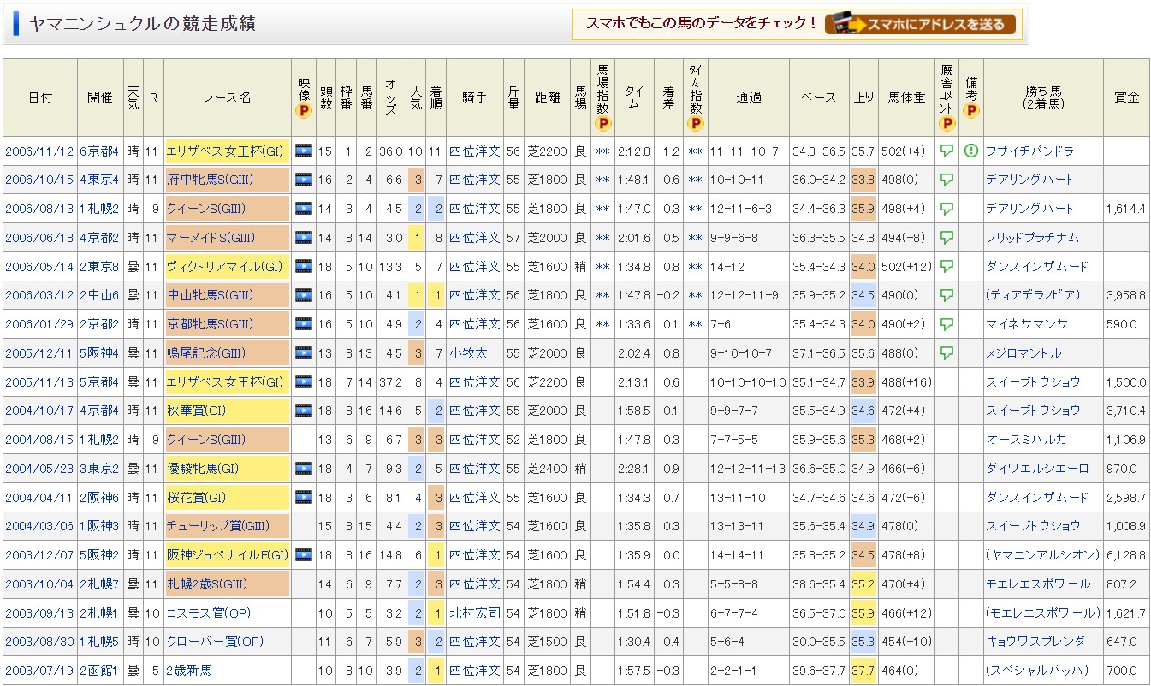
Task: Open winning horse スイープトウショウ in 秋華賞 row
Action: pyautogui.click(x=1032, y=411)
